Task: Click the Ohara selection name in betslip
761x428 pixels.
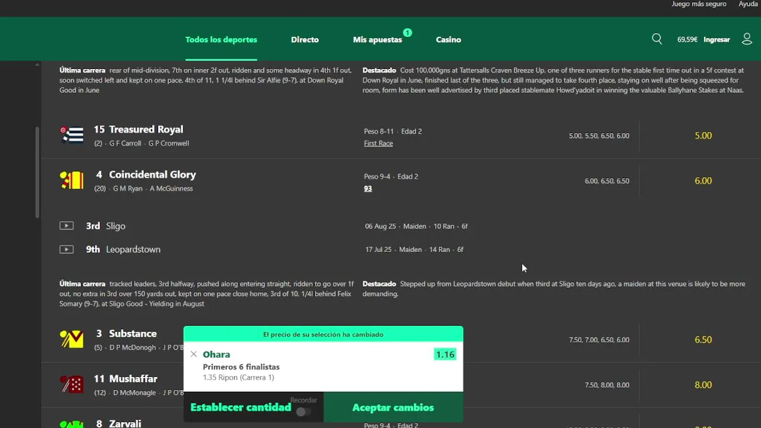Action: tap(216, 354)
